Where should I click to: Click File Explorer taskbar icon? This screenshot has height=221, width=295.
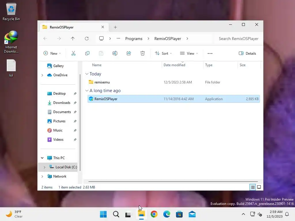coord(141,214)
